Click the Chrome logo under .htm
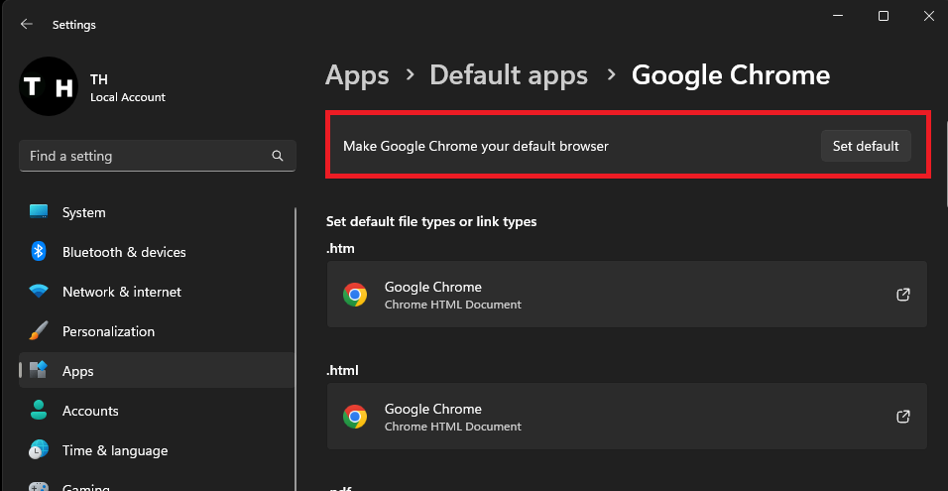 coord(355,295)
